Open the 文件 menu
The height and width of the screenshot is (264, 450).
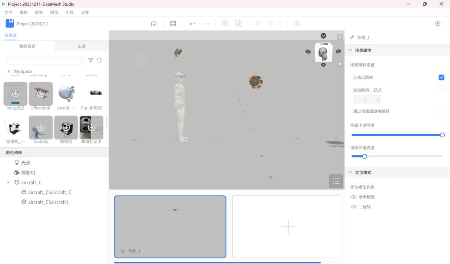8,13
